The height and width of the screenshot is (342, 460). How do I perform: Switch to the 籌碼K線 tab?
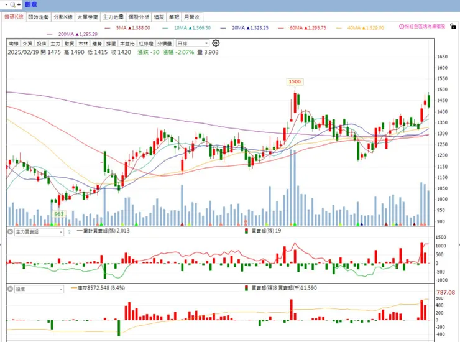(14, 17)
